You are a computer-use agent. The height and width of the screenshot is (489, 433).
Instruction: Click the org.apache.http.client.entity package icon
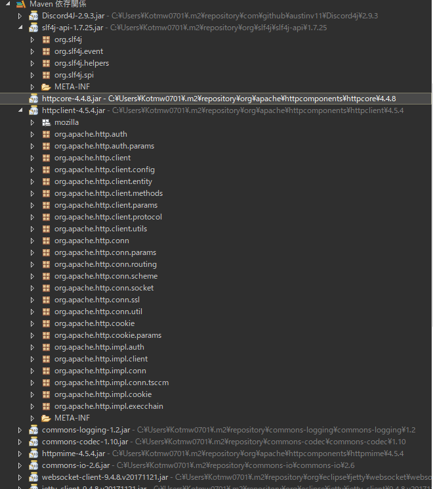click(46, 182)
